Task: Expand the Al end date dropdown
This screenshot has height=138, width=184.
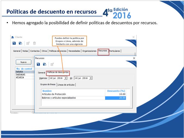Action: click(91, 78)
